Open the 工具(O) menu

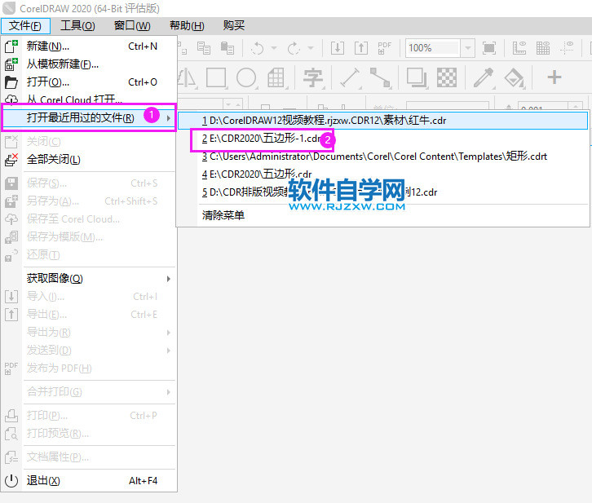click(x=77, y=25)
